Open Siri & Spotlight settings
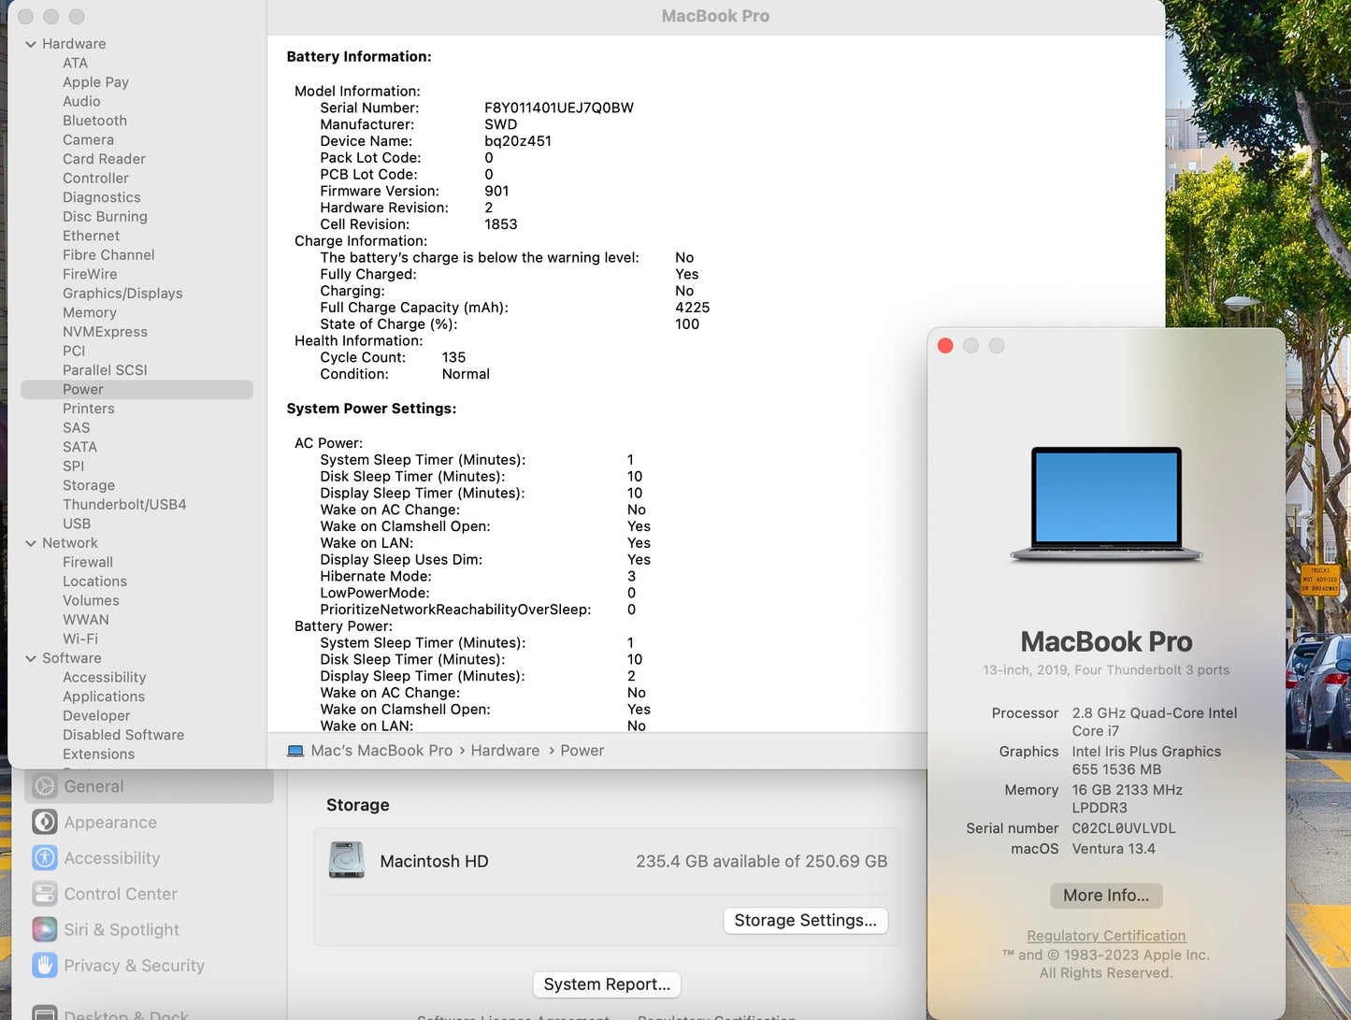The height and width of the screenshot is (1020, 1351). coord(121,929)
